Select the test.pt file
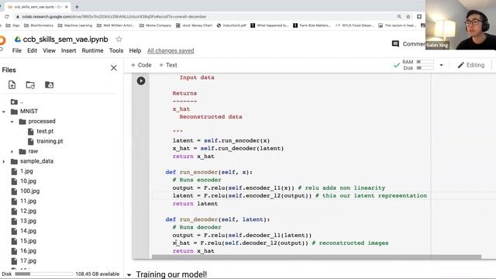Image resolution: width=496 pixels, height=279 pixels. pos(45,131)
